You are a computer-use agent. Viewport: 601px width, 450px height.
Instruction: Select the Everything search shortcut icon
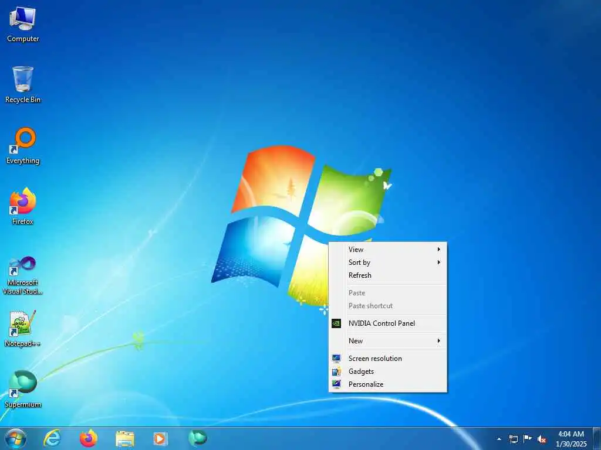coord(23,146)
